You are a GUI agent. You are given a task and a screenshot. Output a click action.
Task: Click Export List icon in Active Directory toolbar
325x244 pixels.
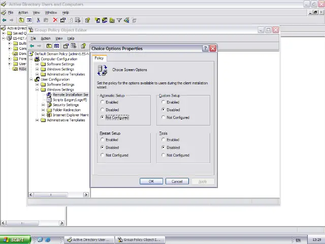78,20
